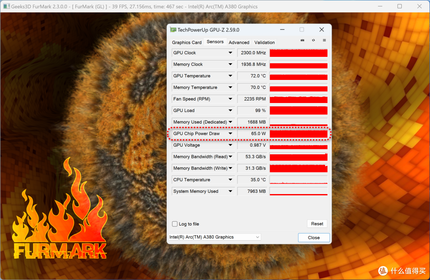Open the Fan Speed (RPM) dropdown
Image resolution: width=430 pixels, height=280 pixels.
[231, 99]
